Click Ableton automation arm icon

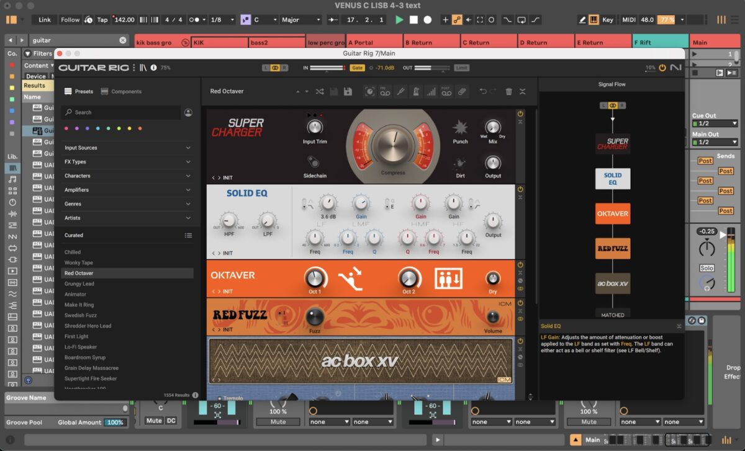click(456, 20)
